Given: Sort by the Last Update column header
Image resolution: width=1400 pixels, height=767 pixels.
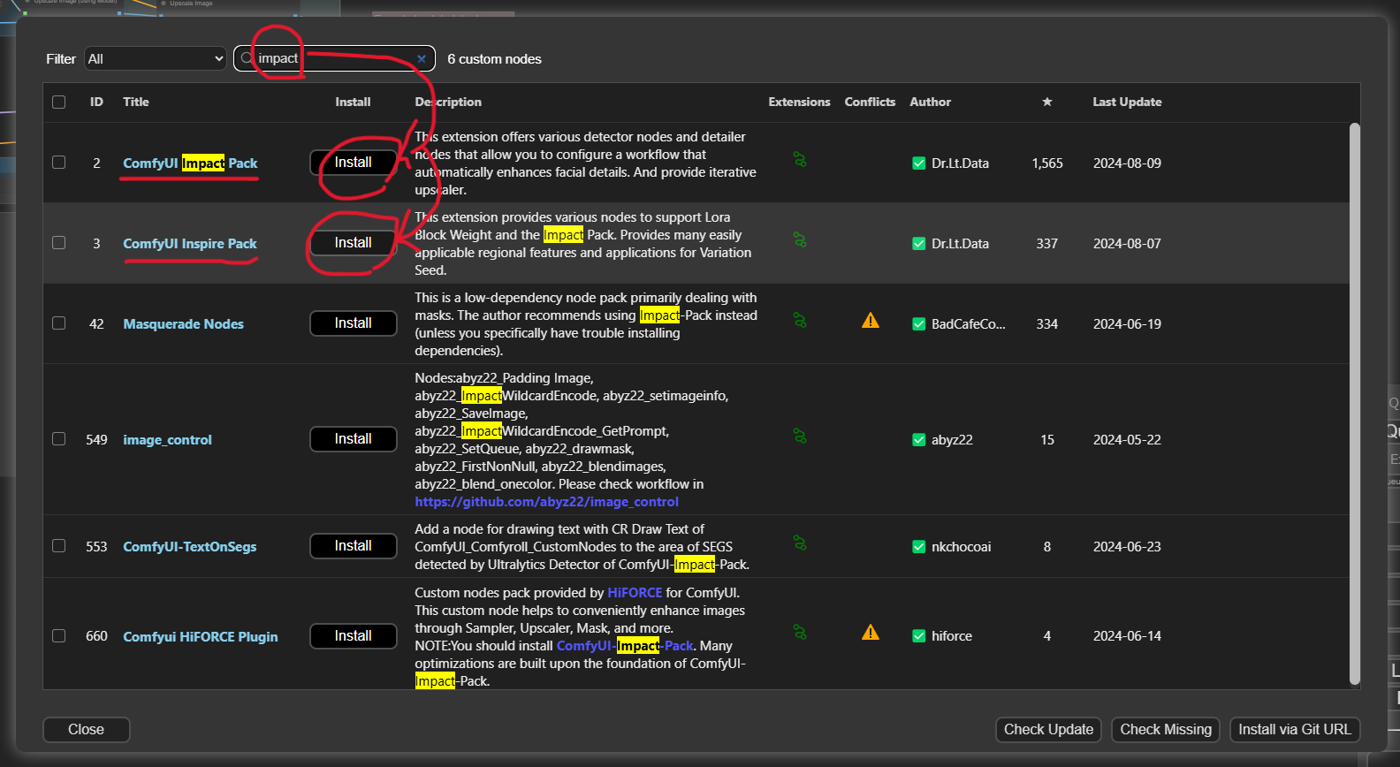Looking at the screenshot, I should coord(1127,102).
